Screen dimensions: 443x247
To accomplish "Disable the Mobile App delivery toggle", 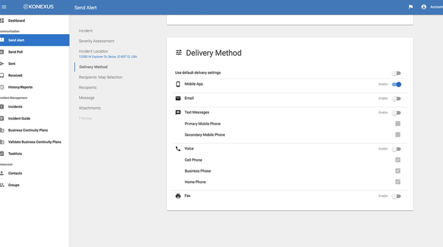I will tap(397, 84).
